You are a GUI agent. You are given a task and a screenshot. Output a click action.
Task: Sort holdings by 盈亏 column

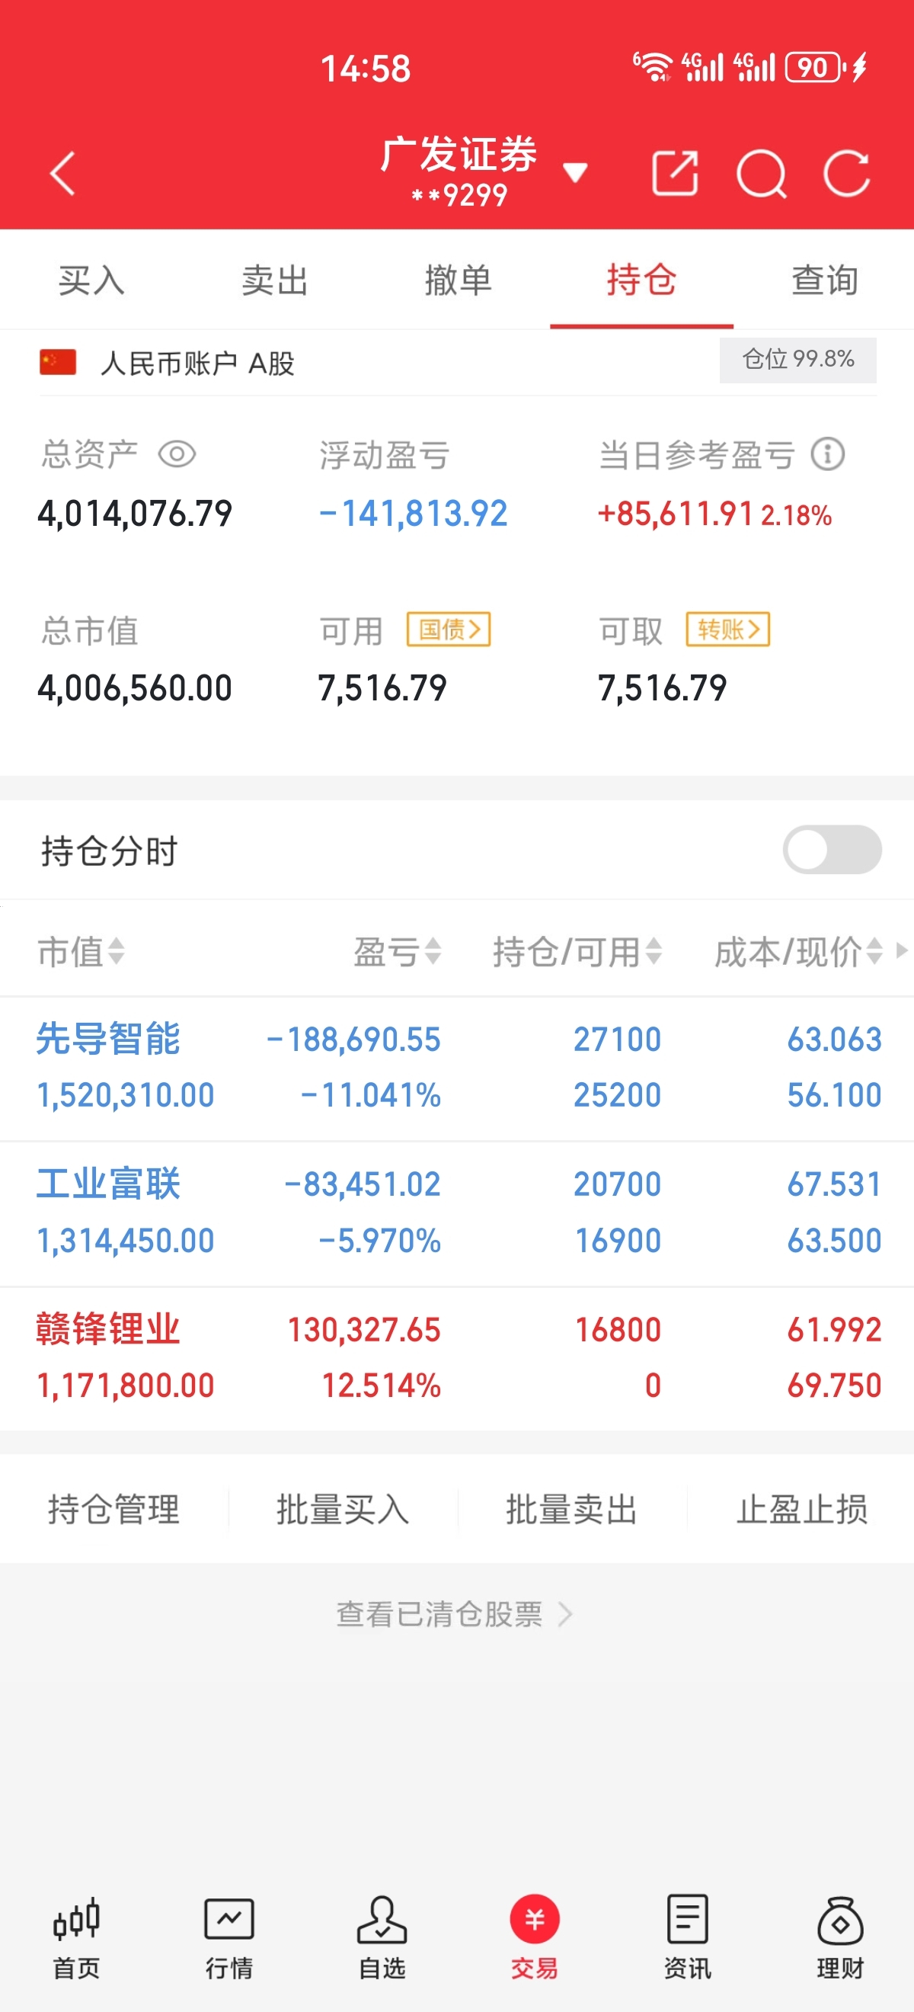coord(398,951)
